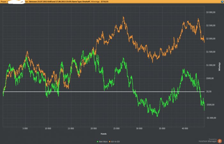Click the 10 000 hands tick label
This screenshot has width=224, height=144.
(x=48, y=129)
